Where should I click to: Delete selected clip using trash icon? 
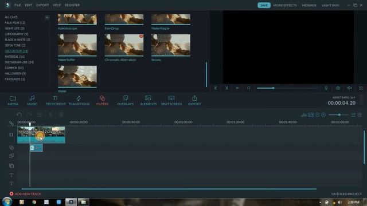coord(61,114)
